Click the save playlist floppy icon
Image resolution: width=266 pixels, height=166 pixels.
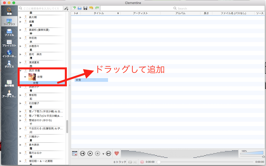(x=85, y=8)
